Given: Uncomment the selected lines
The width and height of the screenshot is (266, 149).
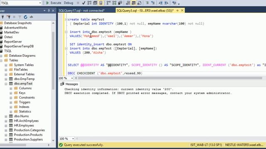Looking at the screenshot, I should (153, 3).
